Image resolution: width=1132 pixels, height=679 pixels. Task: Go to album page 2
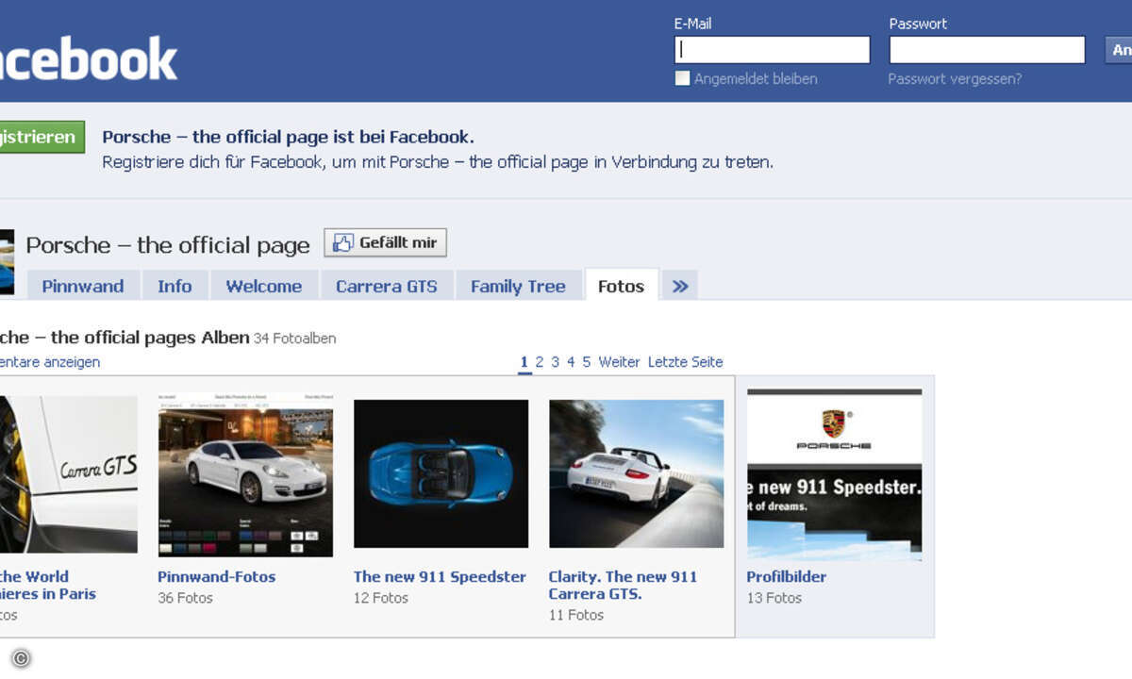point(540,362)
